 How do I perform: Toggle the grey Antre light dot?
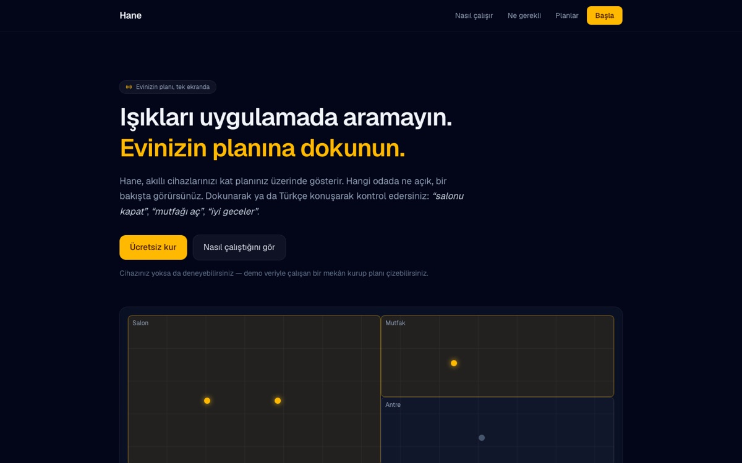(482, 438)
